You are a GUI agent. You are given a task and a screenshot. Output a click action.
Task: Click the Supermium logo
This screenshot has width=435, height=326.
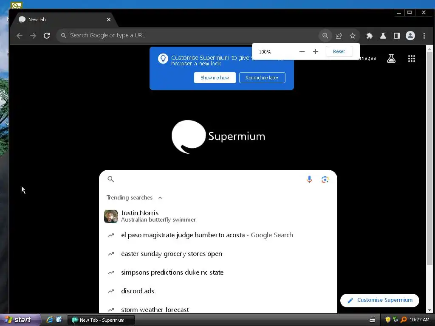pos(218,136)
